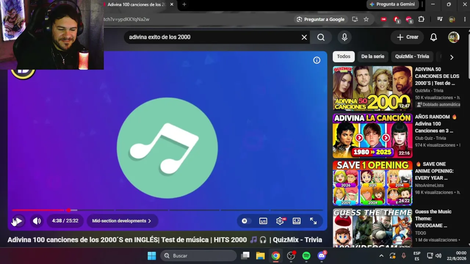Select the Todos filter chip
The height and width of the screenshot is (264, 470).
point(344,56)
